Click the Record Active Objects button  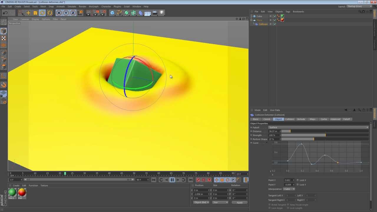pos(198,180)
